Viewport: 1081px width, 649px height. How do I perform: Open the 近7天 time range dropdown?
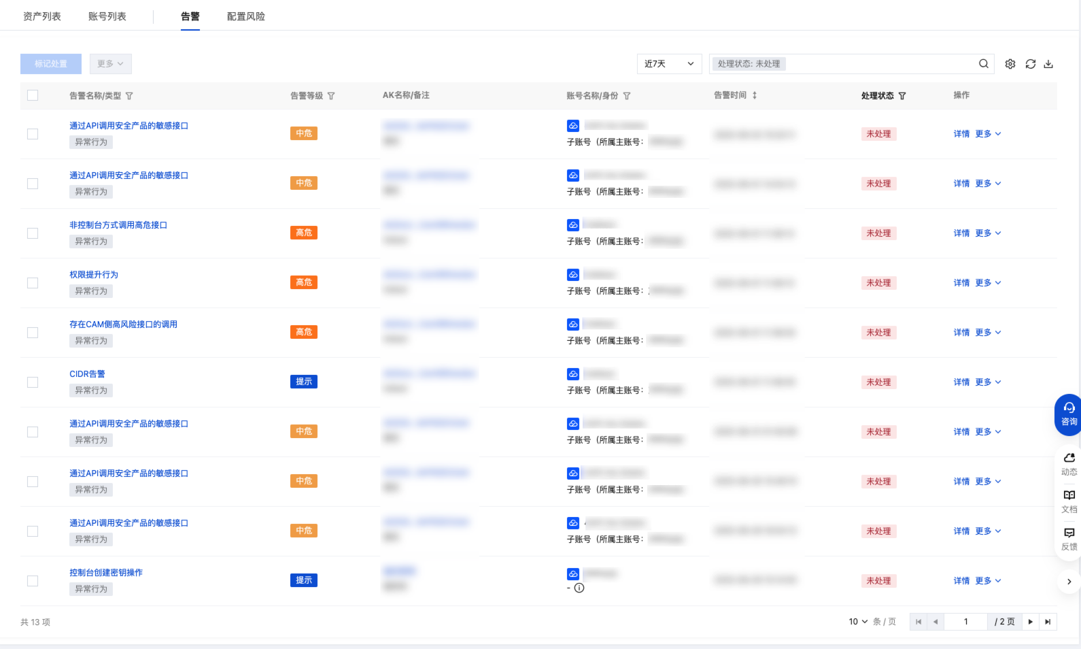(x=669, y=64)
